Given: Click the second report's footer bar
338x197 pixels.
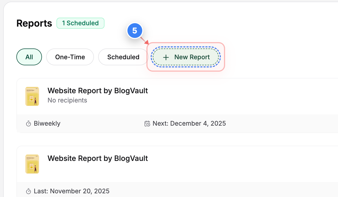Looking at the screenshot, I should pos(158,191).
